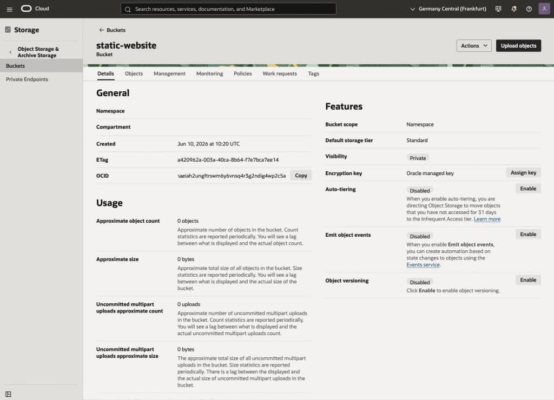This screenshot has width=554, height=400.
Task: Select Buckets in the sidebar
Action: 41,65
